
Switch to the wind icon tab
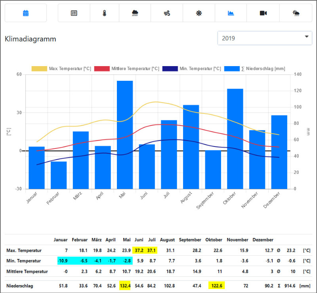[x=167, y=13]
